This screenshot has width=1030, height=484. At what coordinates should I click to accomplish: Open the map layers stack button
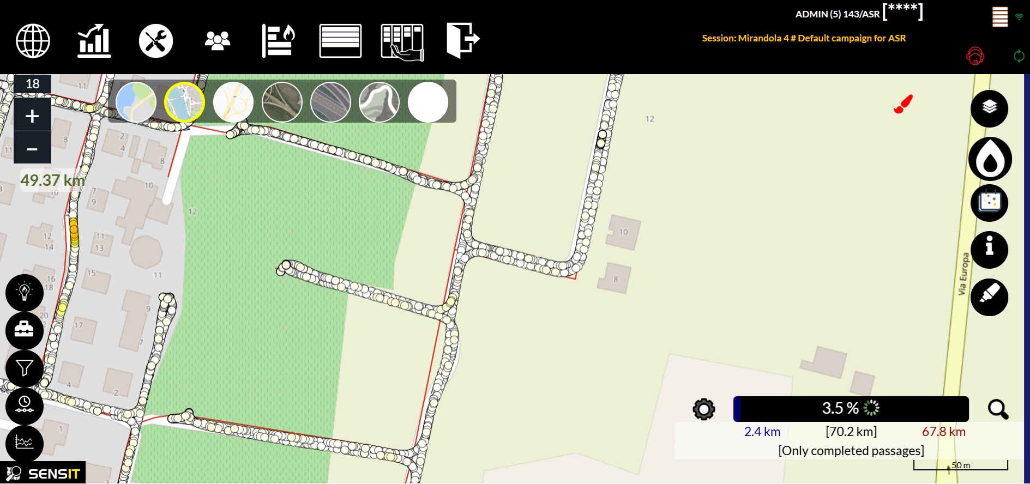pos(989,108)
